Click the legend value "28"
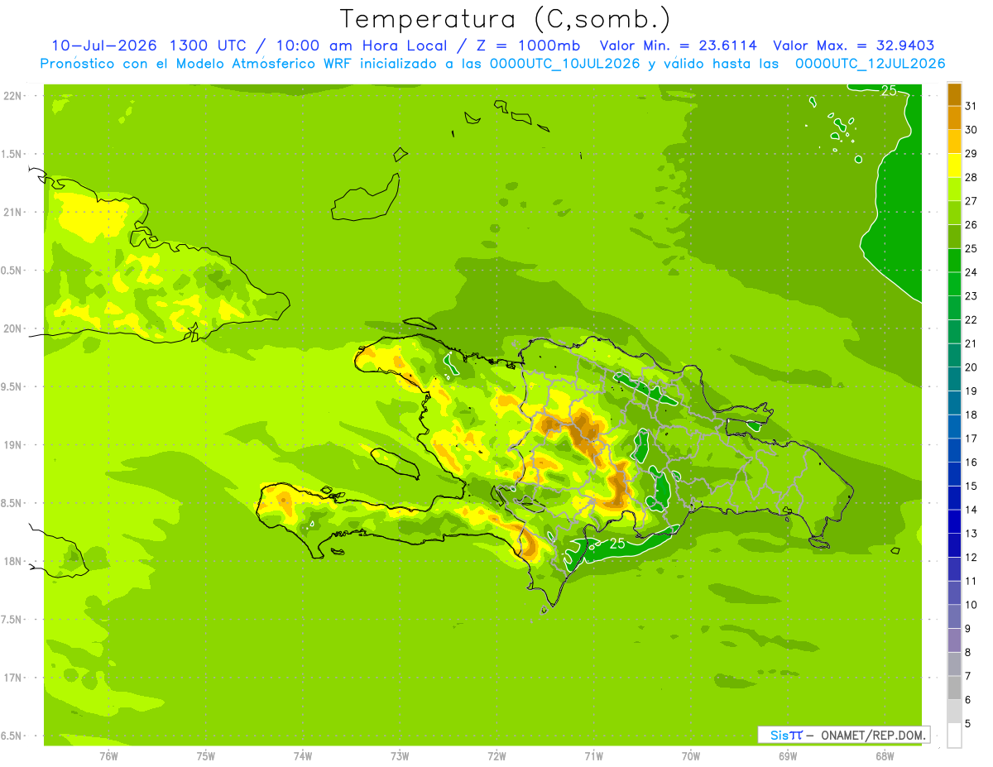 [x=971, y=177]
